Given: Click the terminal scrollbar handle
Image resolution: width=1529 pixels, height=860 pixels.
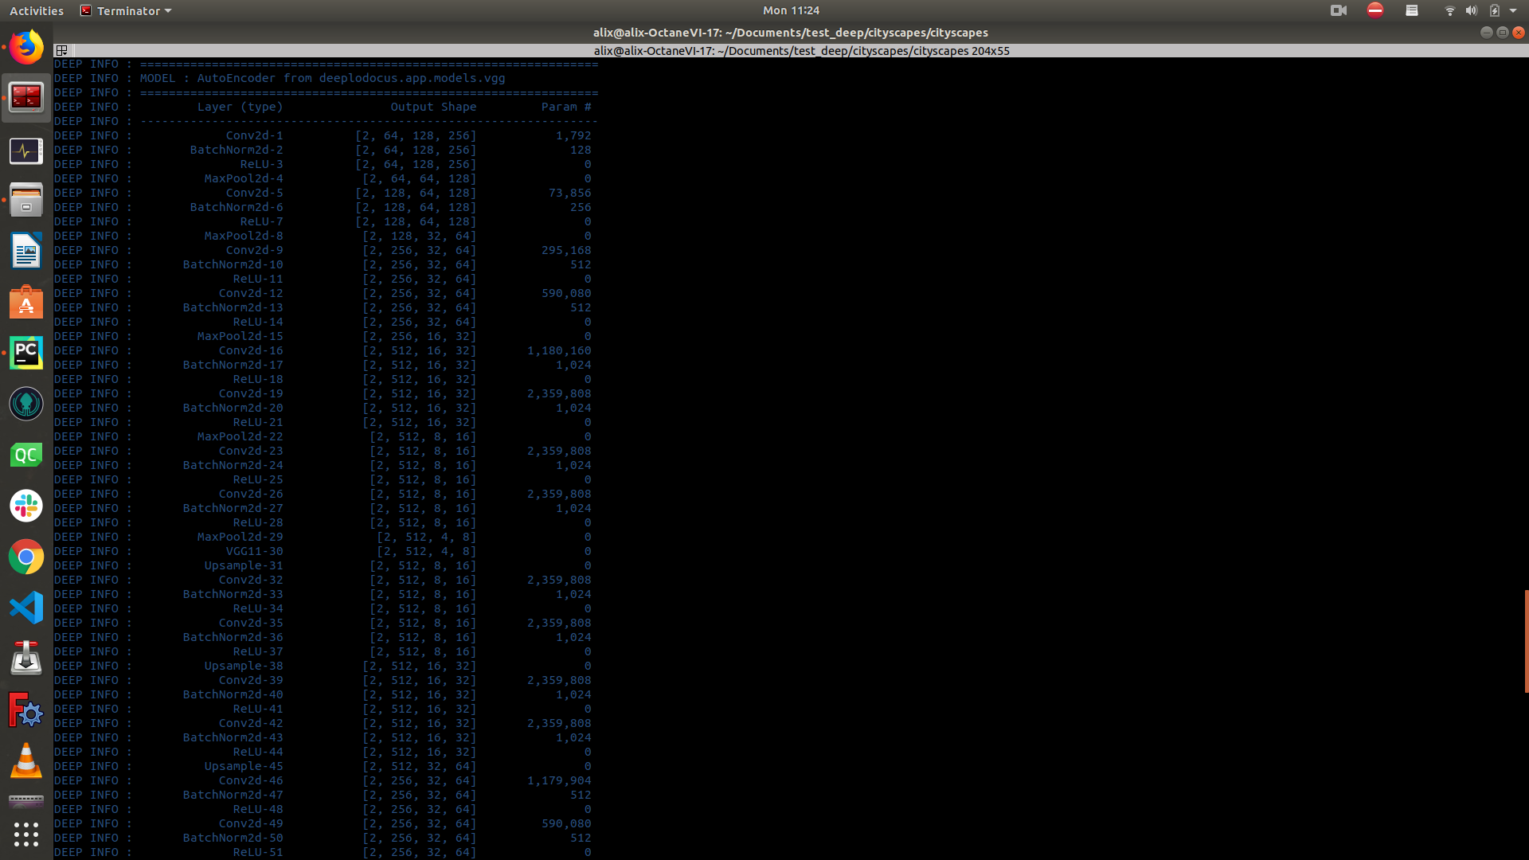Looking at the screenshot, I should click(x=1526, y=641).
